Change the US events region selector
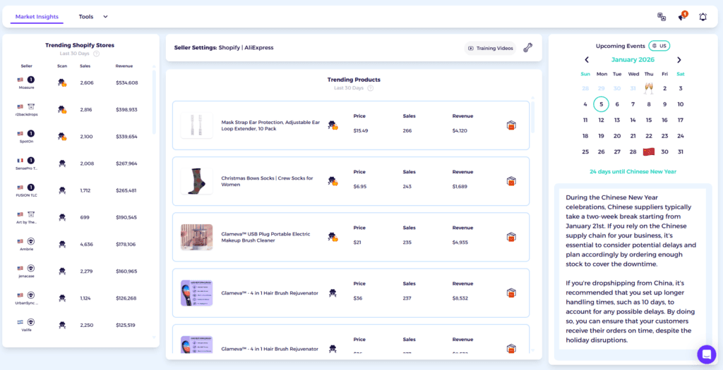 click(x=659, y=46)
